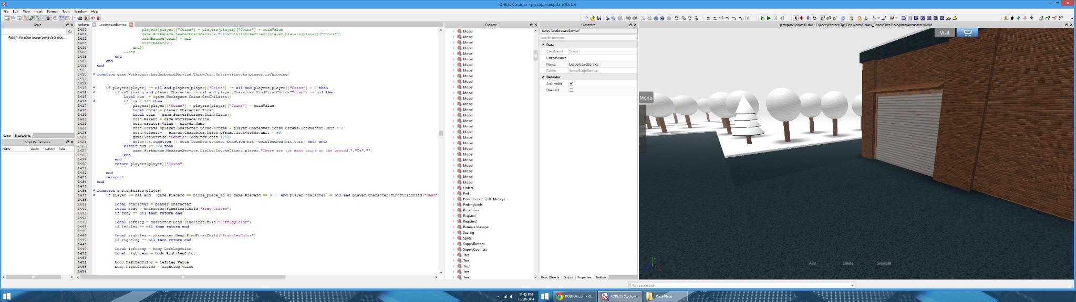Click the question mark help icon
The height and width of the screenshot is (302, 1076).
(56, 18)
